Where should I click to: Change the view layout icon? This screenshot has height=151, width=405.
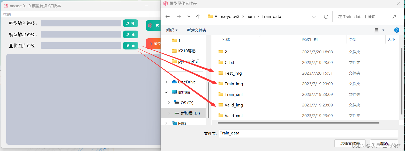pos(377,30)
